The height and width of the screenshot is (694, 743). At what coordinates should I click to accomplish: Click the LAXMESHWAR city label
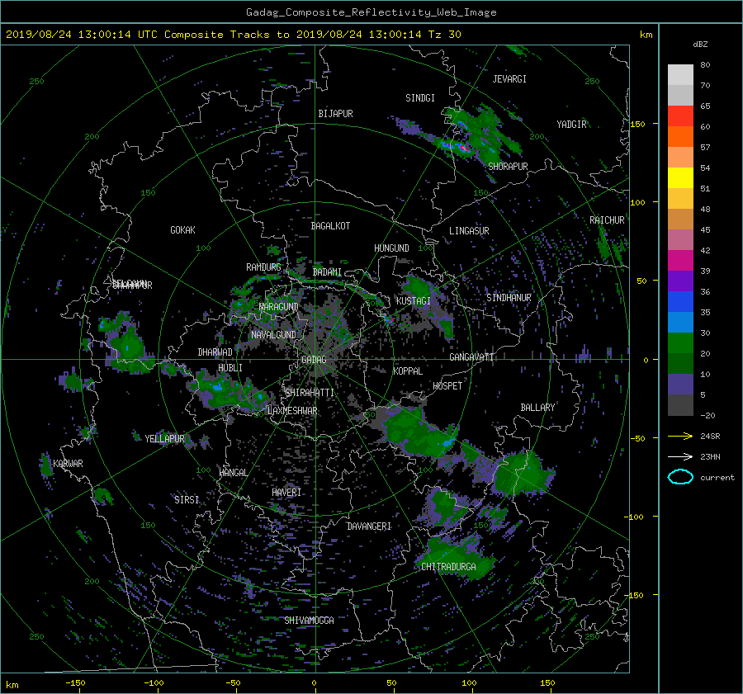(x=292, y=411)
